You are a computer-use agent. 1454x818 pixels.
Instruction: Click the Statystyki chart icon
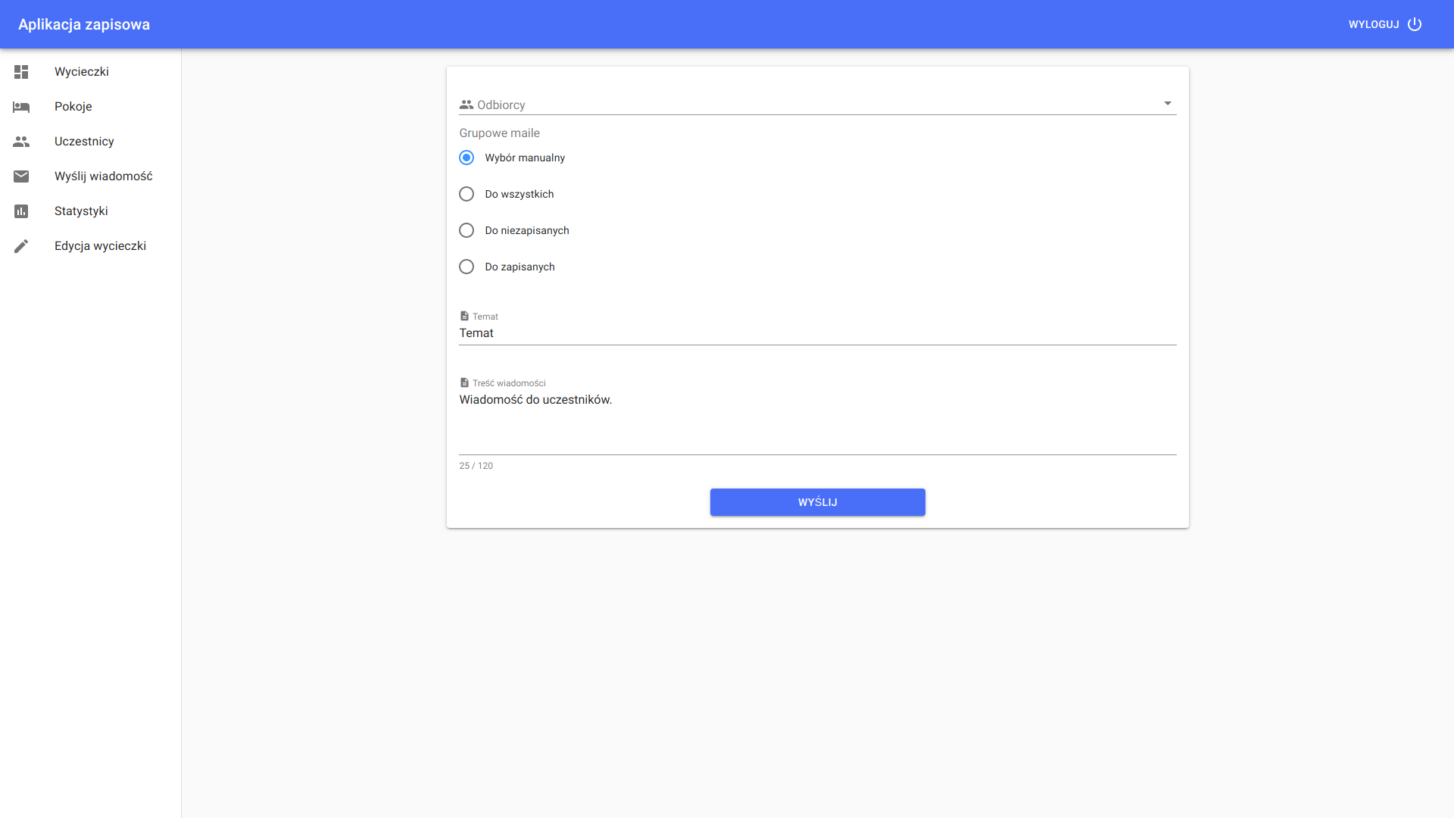21,211
